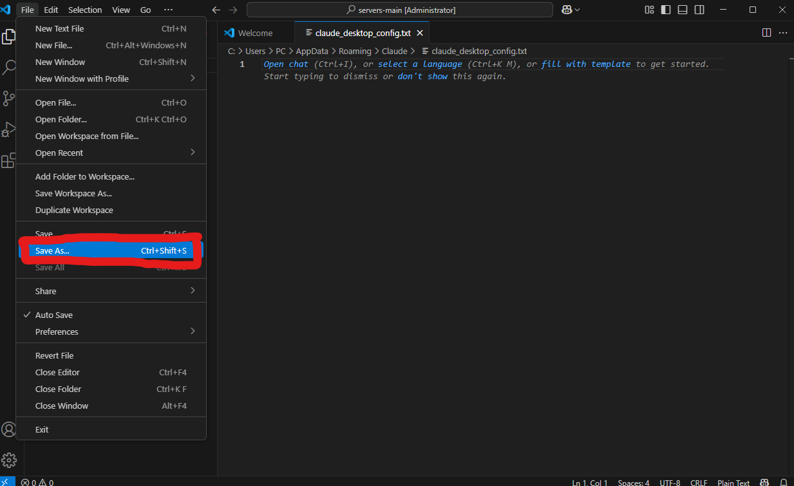Viewport: 794px width, 486px height.
Task: Choose New File... menu entry
Action: [x=111, y=45]
